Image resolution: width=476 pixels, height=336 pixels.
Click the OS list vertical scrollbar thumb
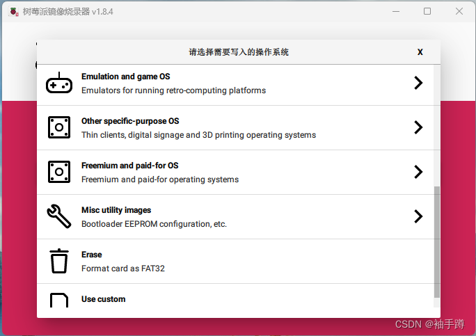(437, 242)
